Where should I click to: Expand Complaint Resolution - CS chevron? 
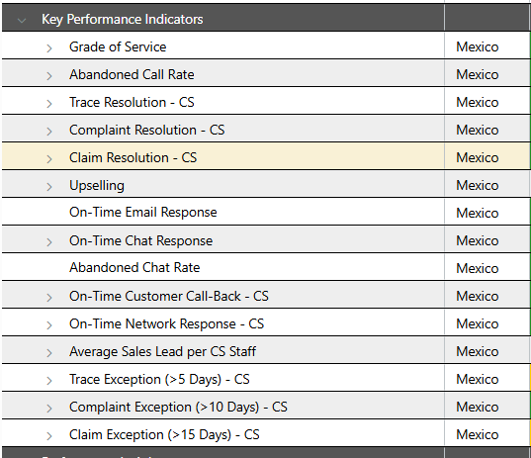(49, 132)
